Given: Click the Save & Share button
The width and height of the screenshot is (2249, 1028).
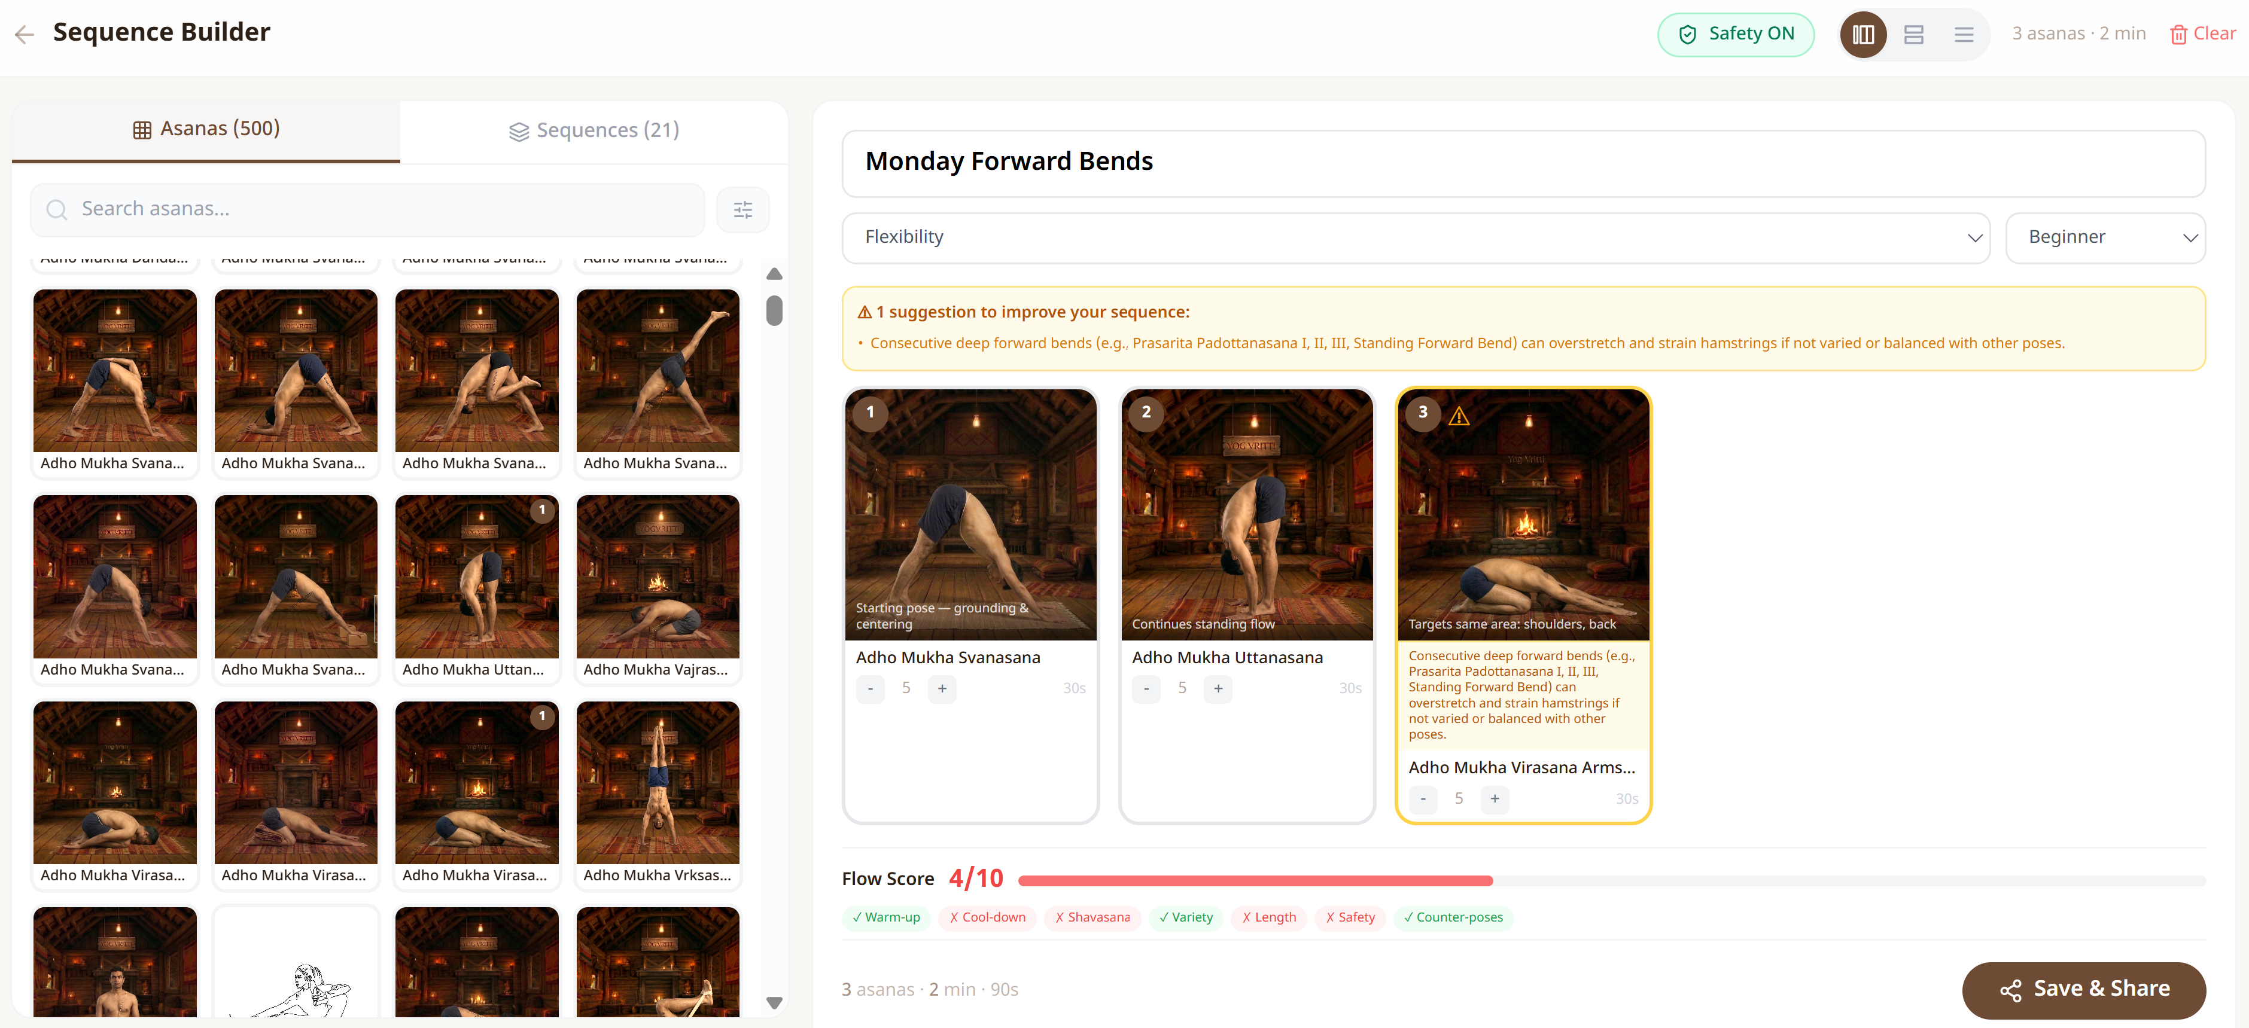Looking at the screenshot, I should coord(2084,990).
